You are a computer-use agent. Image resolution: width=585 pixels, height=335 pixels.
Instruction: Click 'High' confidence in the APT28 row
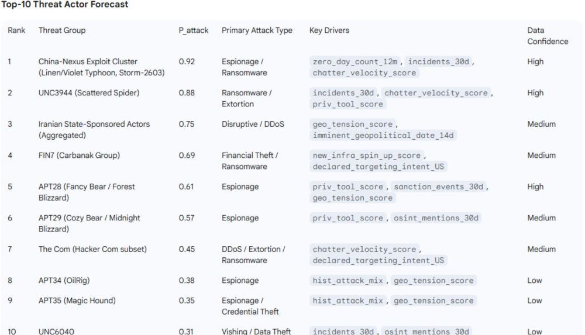[x=535, y=187]
